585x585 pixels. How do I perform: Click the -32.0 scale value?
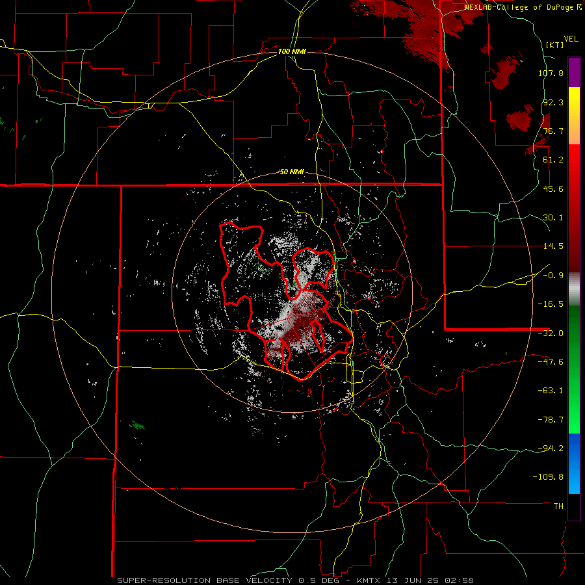(551, 333)
